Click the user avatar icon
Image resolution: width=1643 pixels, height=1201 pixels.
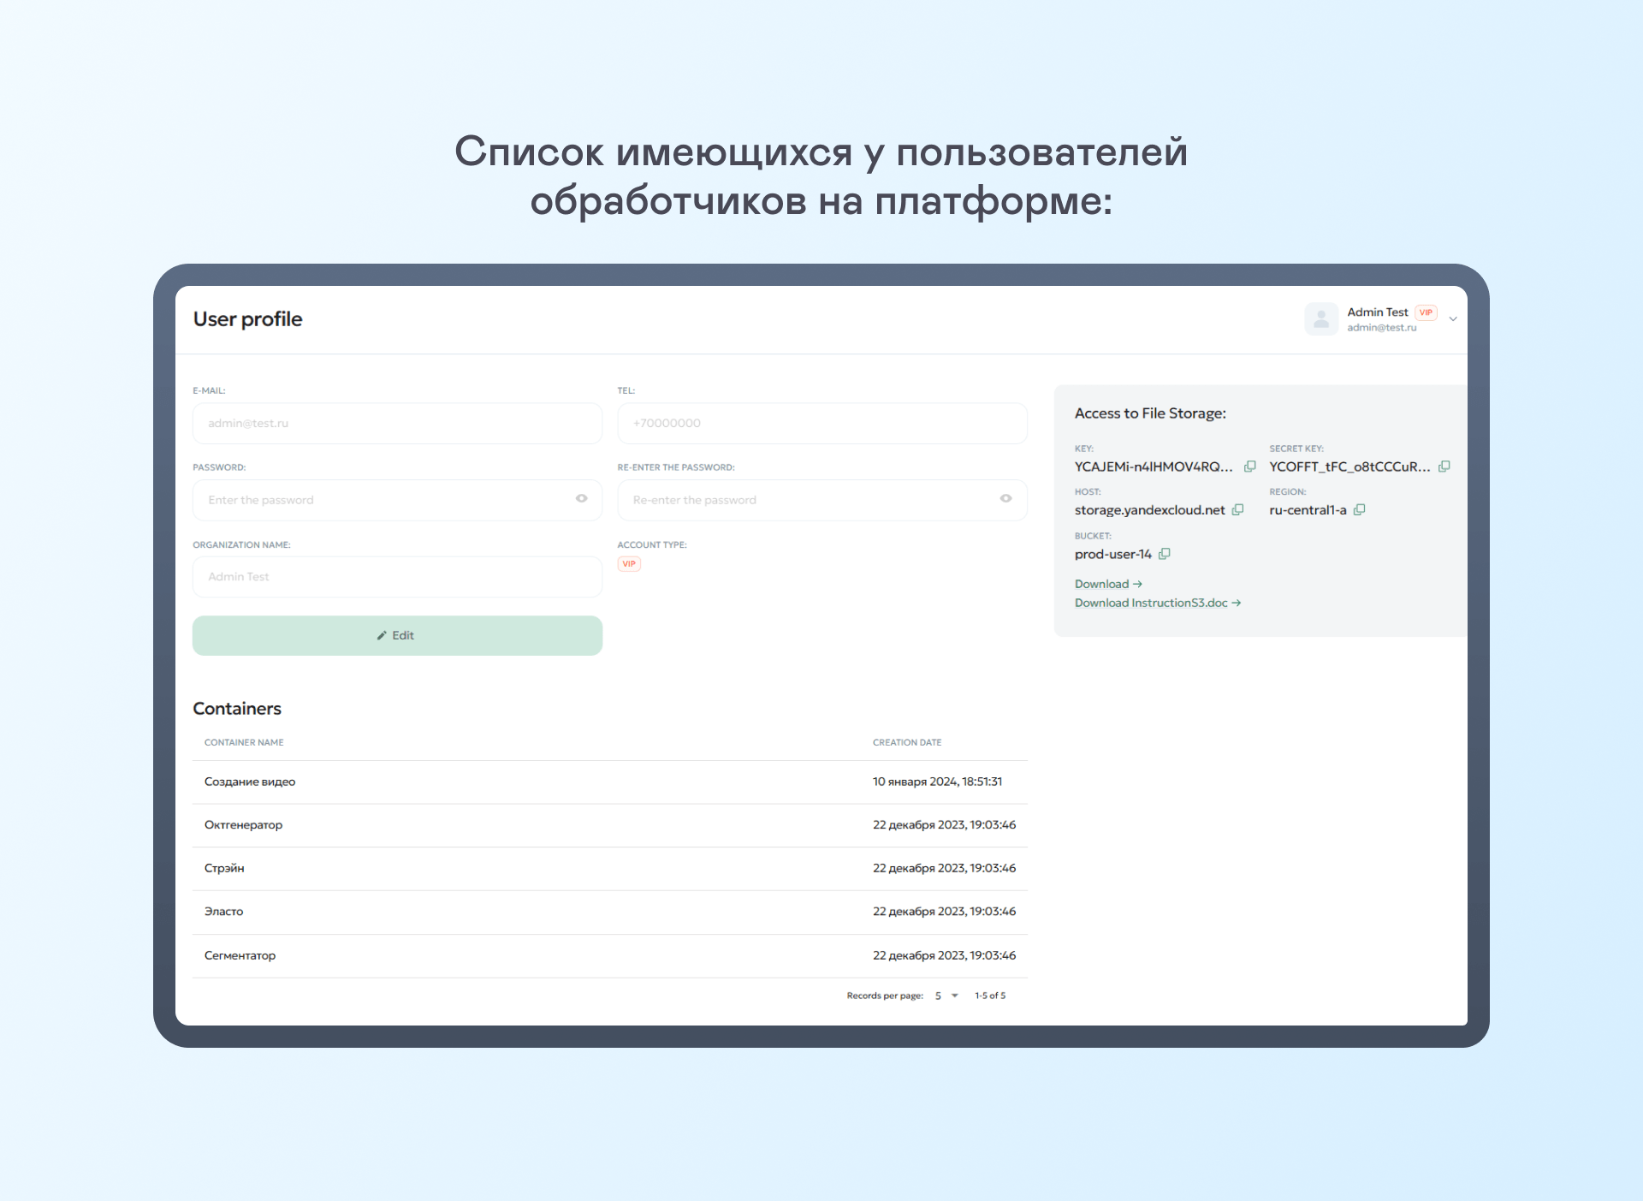coord(1321,319)
